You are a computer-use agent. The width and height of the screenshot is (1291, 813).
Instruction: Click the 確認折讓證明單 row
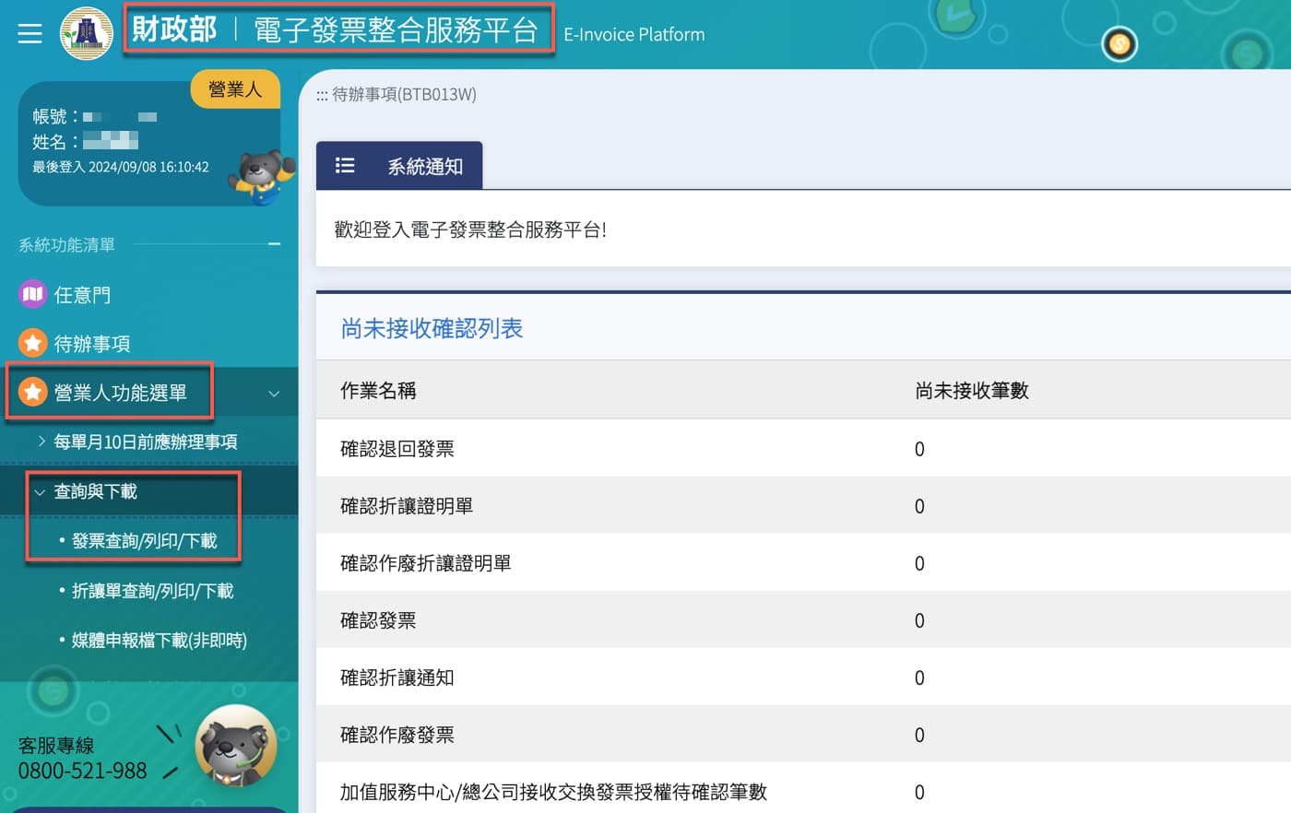click(803, 506)
